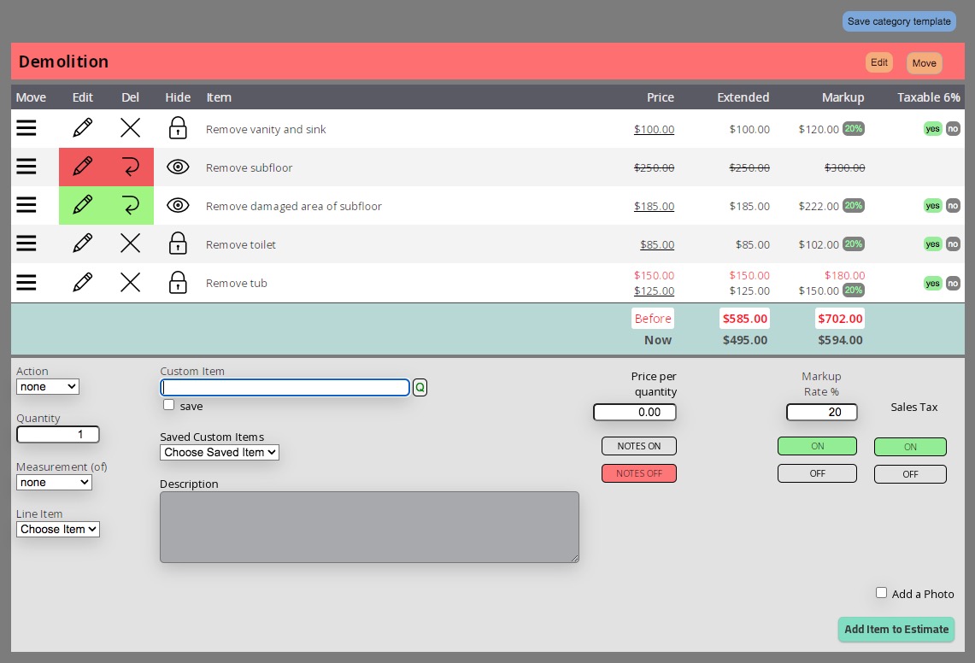Delete the Remove tub line item

(130, 282)
